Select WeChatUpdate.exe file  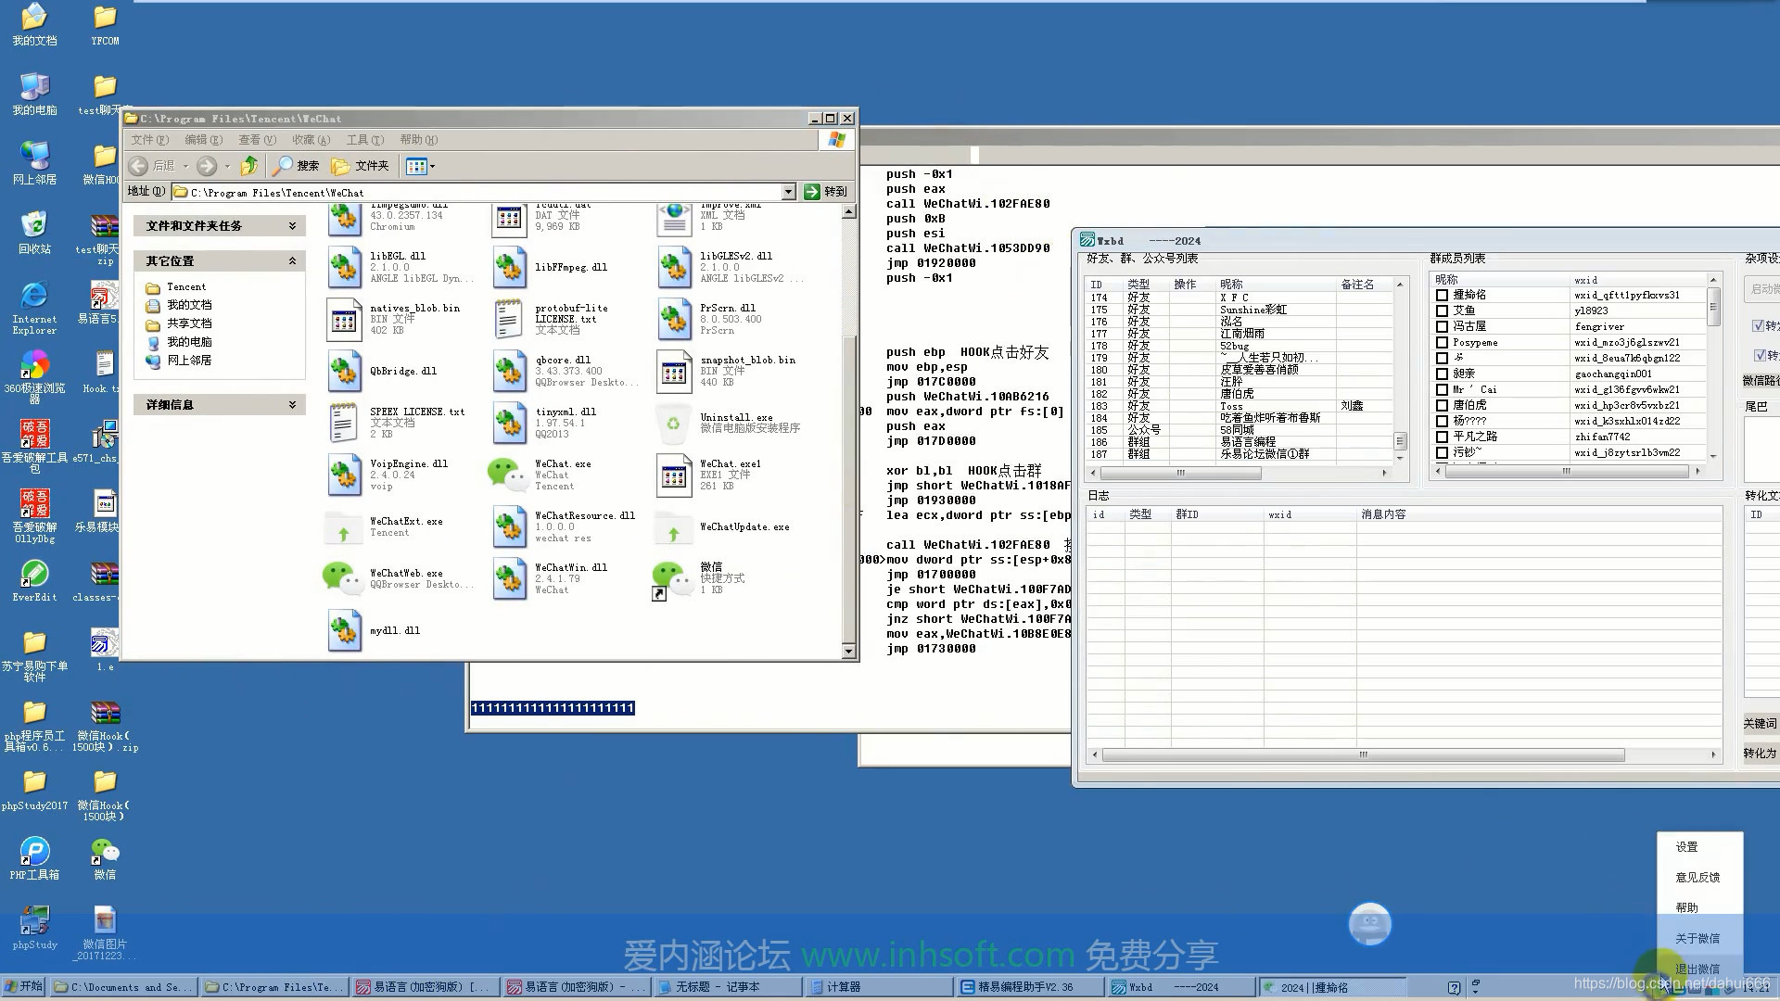point(673,526)
